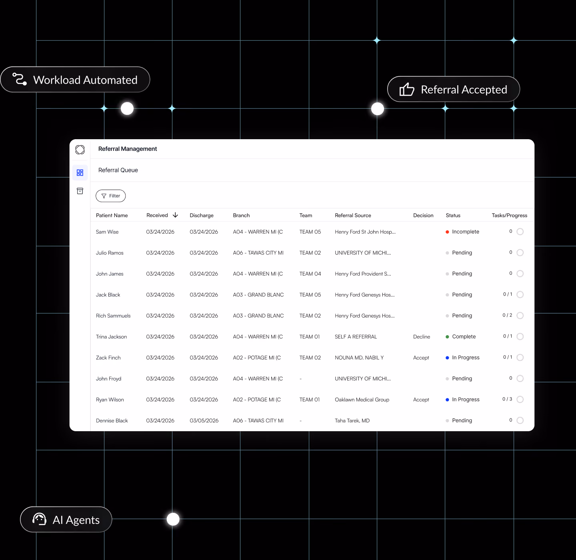Viewport: 576px width, 560px height.
Task: Select the circle for Jack Black row
Action: tap(520, 295)
